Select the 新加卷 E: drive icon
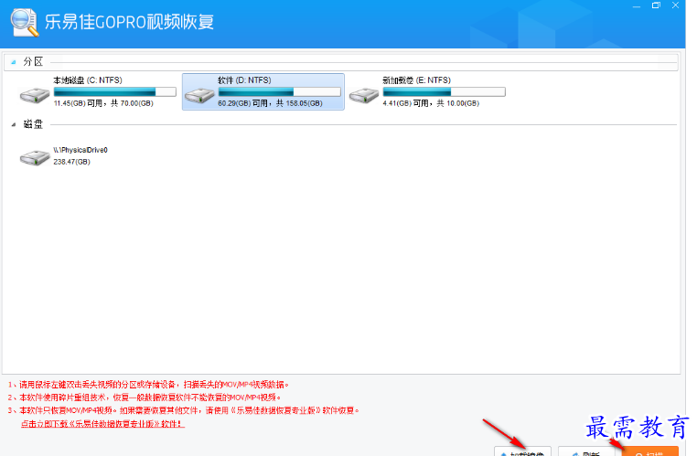The width and height of the screenshot is (697, 456). tap(364, 95)
